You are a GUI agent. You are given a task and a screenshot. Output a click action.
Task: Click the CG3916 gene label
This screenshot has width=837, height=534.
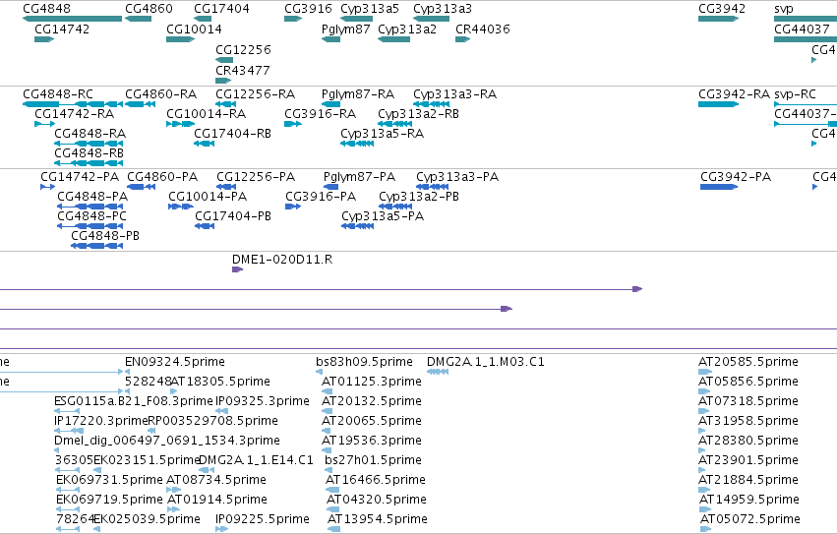(x=308, y=9)
